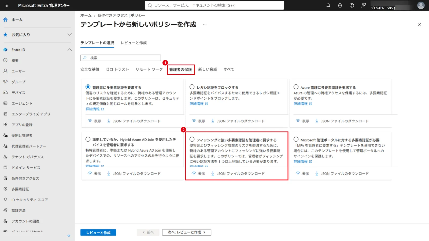
Task: Click the template 検索 box
Action: coord(121,58)
